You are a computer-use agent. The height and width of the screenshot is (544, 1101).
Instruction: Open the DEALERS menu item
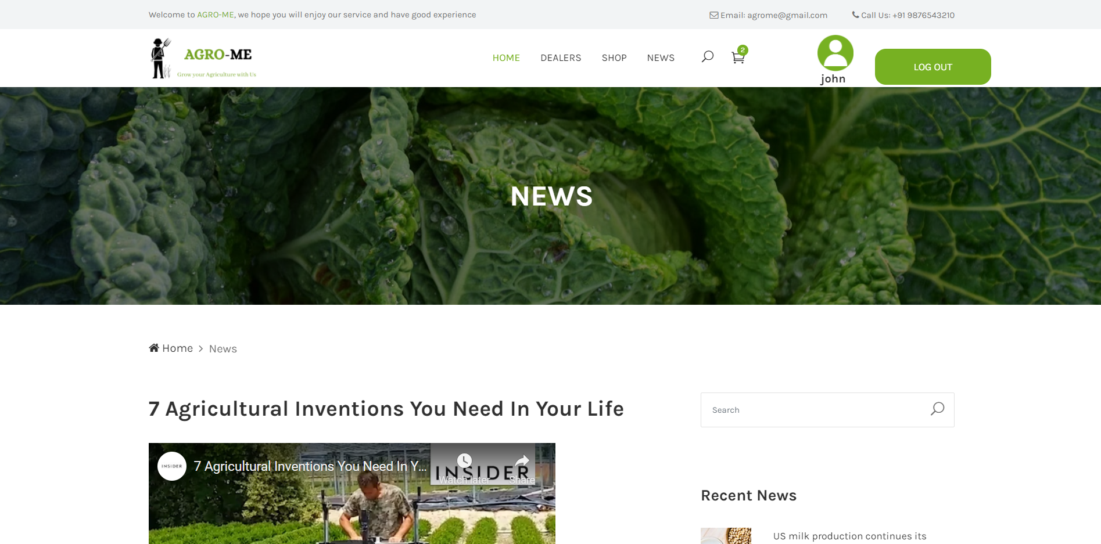[561, 58]
